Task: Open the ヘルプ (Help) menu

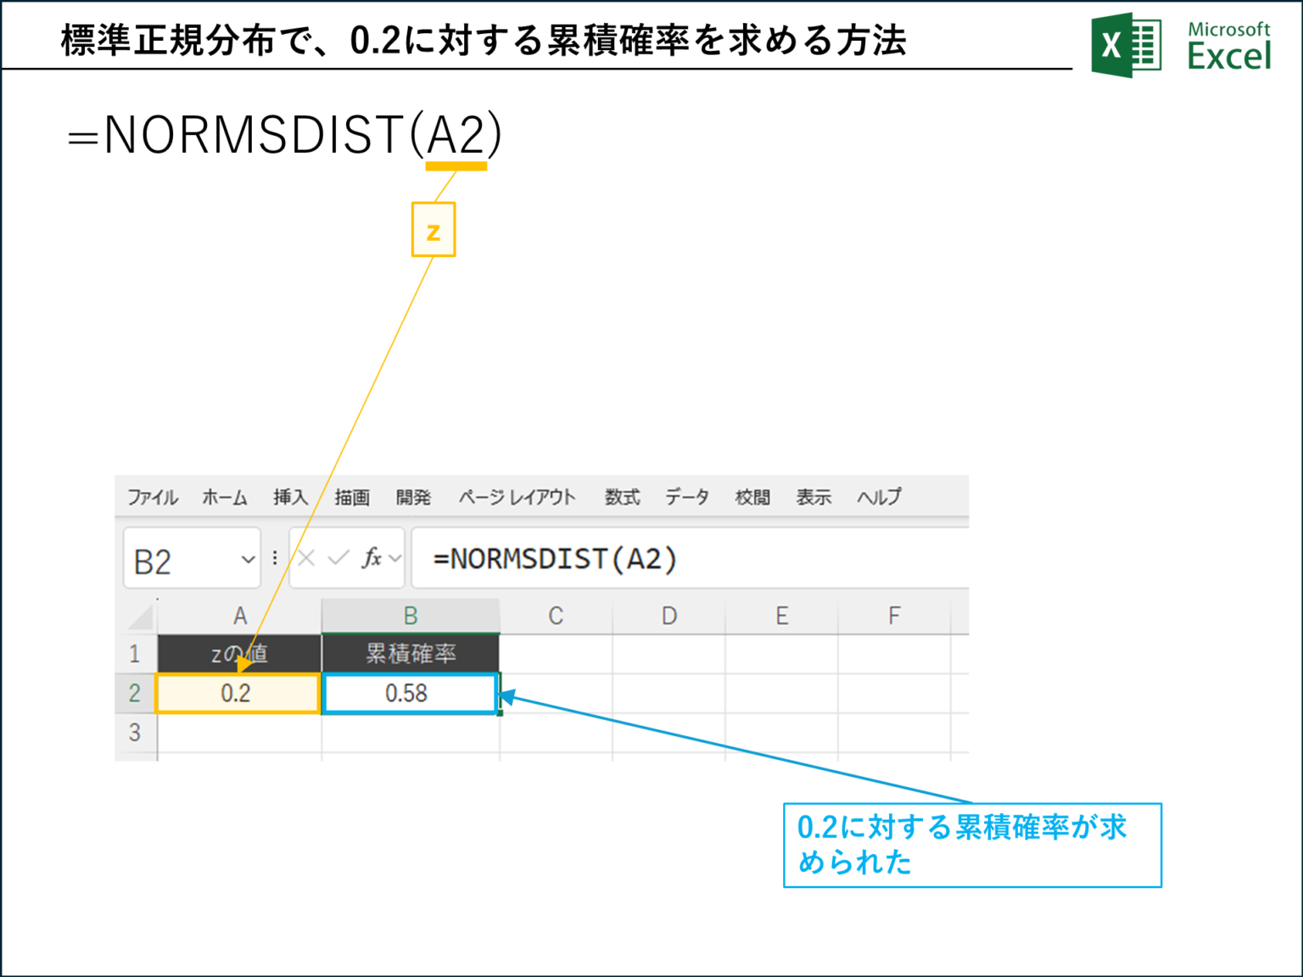Action: (x=879, y=497)
